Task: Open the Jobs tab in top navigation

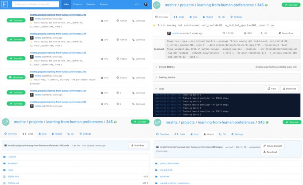Action: pyautogui.click(x=66, y=4)
